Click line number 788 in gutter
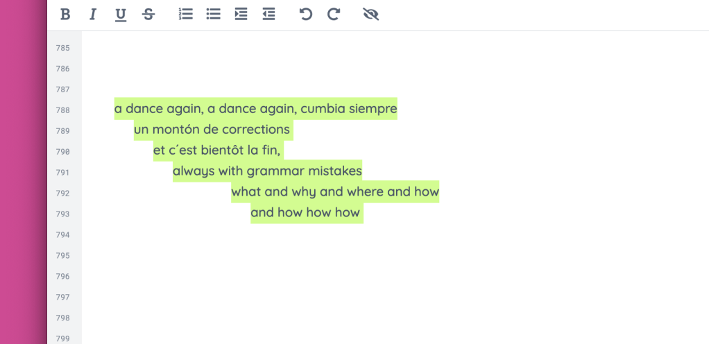The width and height of the screenshot is (709, 344). click(62, 110)
